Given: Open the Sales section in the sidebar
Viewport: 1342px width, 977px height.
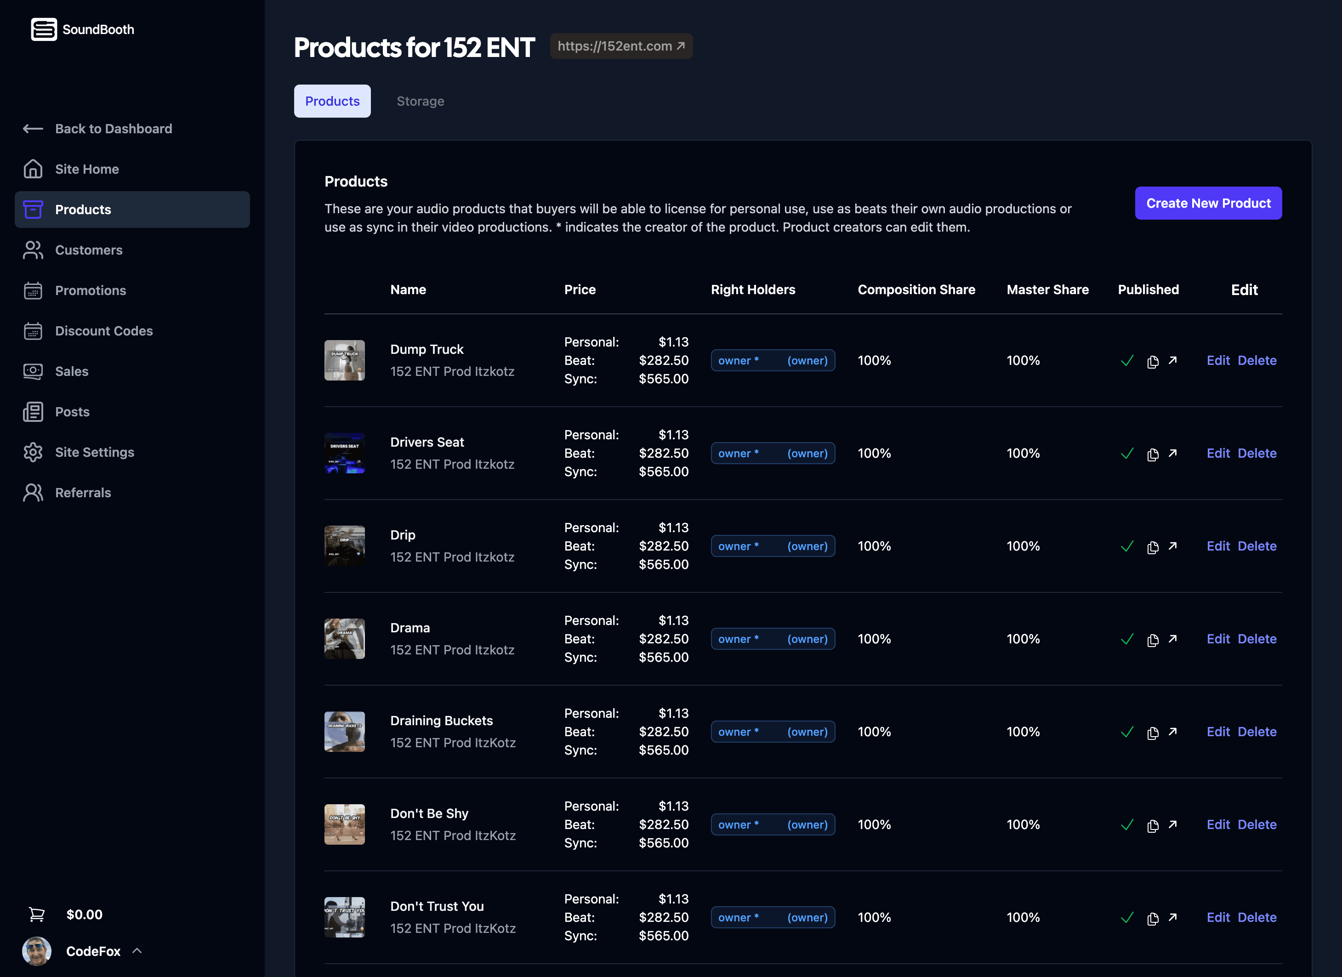Looking at the screenshot, I should (x=72, y=371).
